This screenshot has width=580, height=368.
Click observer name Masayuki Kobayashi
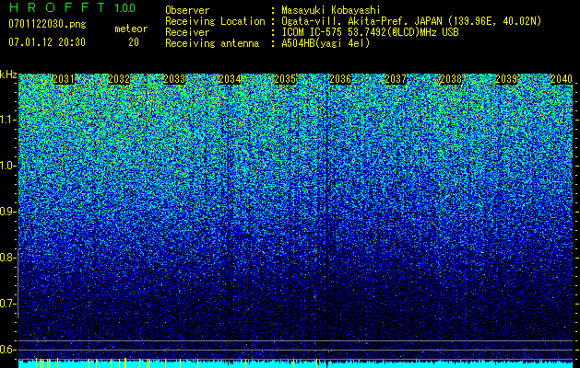click(x=331, y=10)
